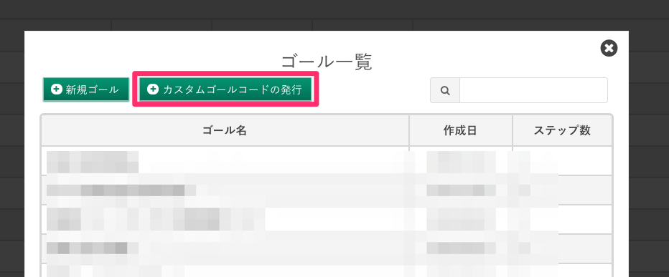Close the ゴール一覧 dialog with the X icon
Screen dimensions: 669x277
[x=609, y=48]
